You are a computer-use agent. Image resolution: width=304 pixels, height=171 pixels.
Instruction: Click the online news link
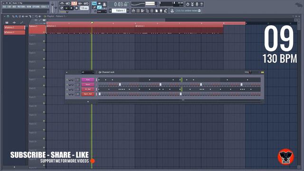pyautogui.click(x=188, y=10)
